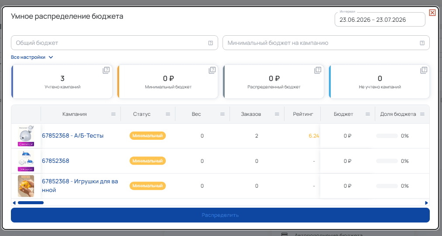This screenshot has width=442, height=236.
Task: Click info icon on Минимальный бюджет card
Action: pyautogui.click(x=212, y=71)
